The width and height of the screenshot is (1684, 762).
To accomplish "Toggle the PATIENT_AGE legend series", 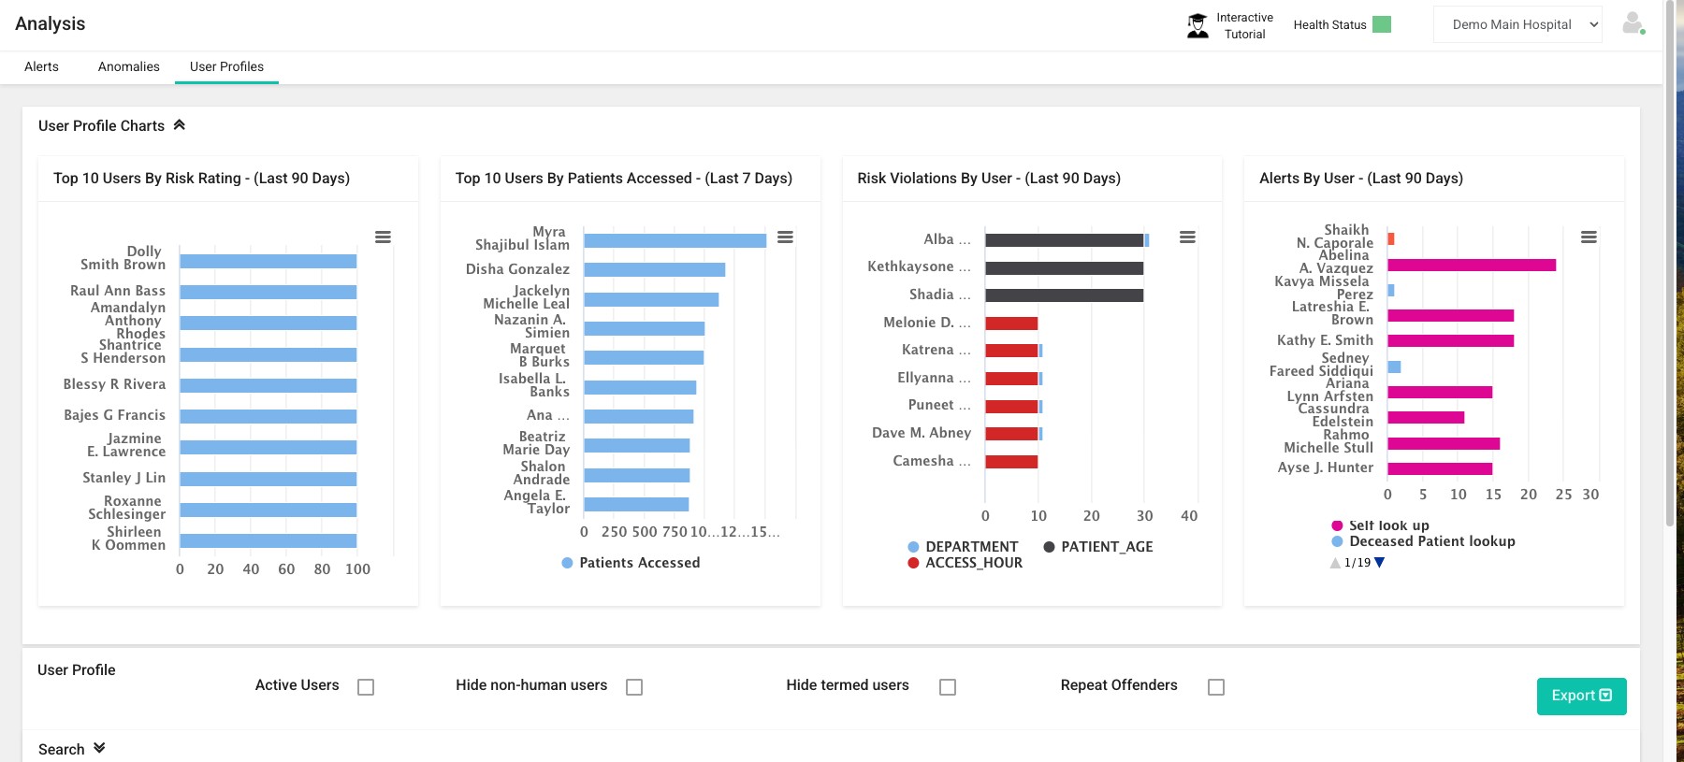I will tap(1098, 547).
